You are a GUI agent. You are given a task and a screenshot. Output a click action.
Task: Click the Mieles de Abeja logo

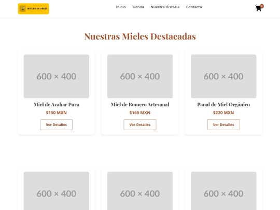[x=33, y=9]
